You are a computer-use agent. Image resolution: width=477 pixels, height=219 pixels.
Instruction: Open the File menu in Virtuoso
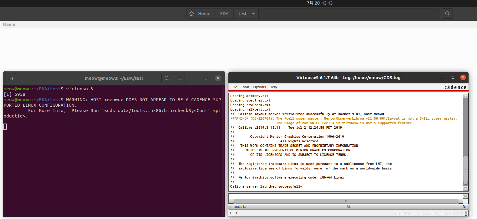click(234, 87)
